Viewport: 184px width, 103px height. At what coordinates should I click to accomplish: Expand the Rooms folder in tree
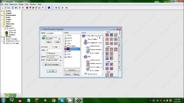[x=2, y=37]
